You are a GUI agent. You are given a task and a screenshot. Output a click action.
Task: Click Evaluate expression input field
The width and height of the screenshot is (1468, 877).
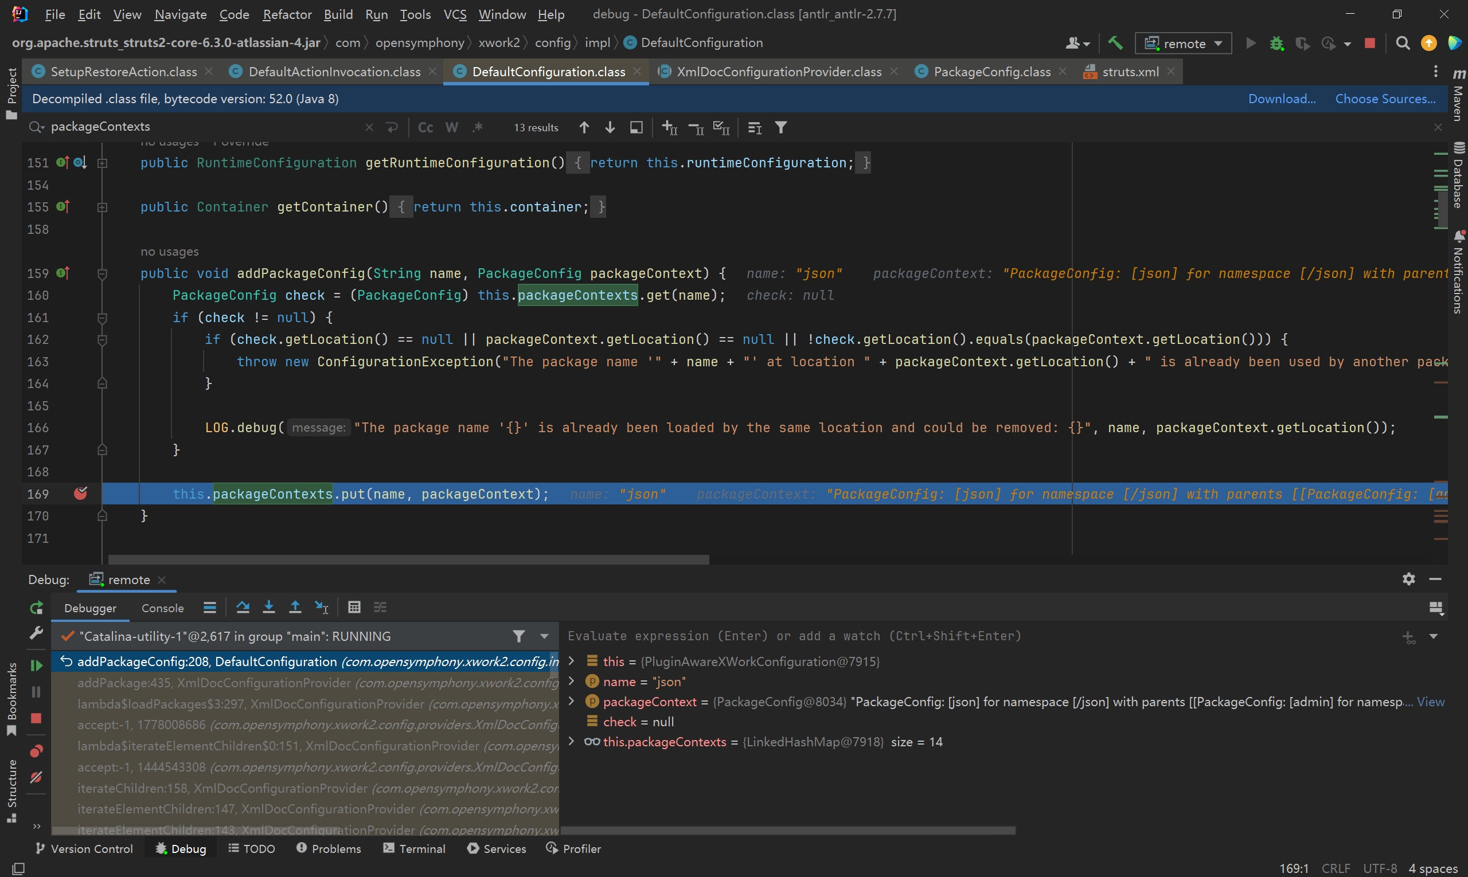pyautogui.click(x=978, y=636)
